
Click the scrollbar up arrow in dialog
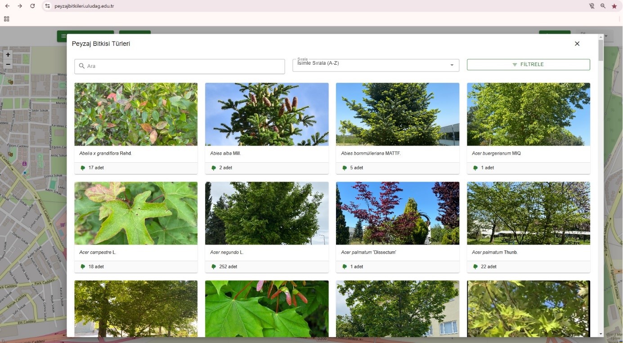(601, 37)
